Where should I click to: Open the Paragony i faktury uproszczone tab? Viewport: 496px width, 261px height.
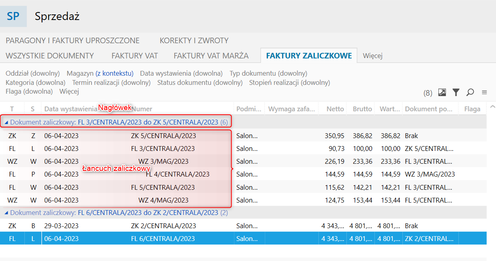click(x=72, y=40)
